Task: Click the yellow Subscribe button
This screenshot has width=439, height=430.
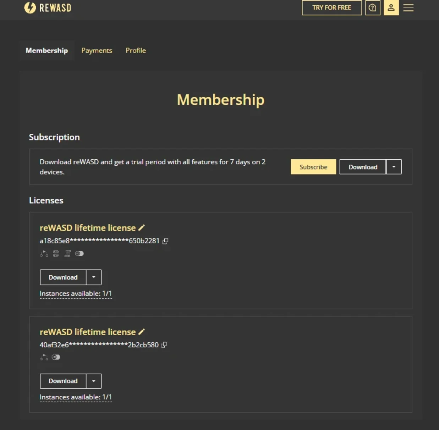Action: coord(313,167)
